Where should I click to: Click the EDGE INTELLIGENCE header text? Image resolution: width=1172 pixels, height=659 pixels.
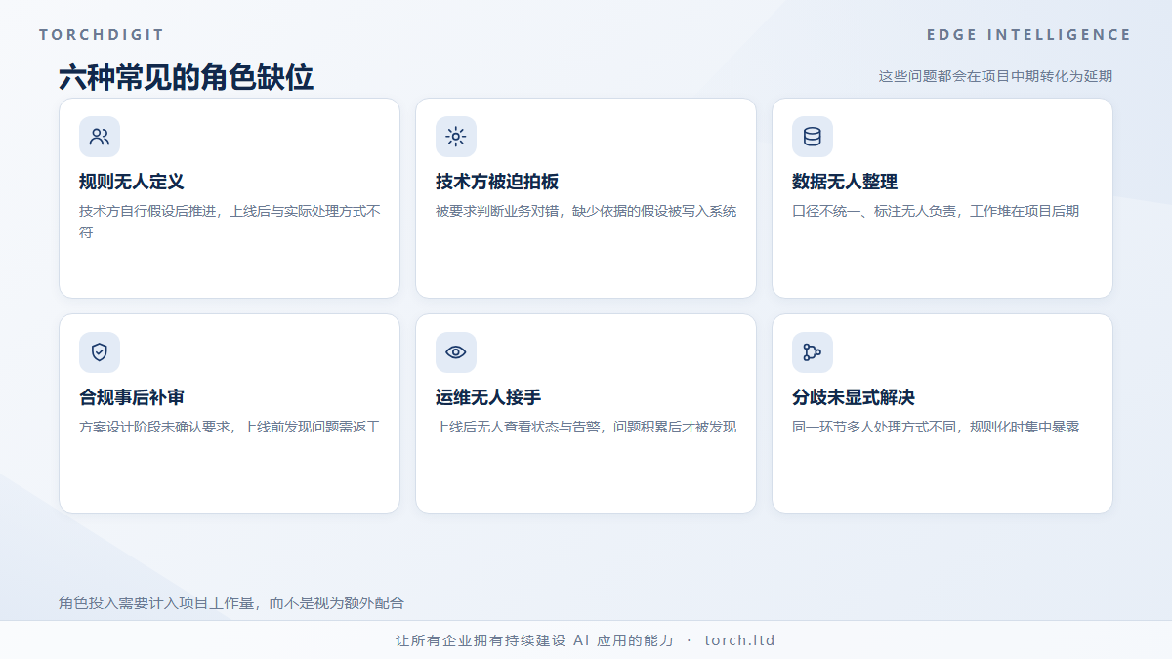(1029, 35)
